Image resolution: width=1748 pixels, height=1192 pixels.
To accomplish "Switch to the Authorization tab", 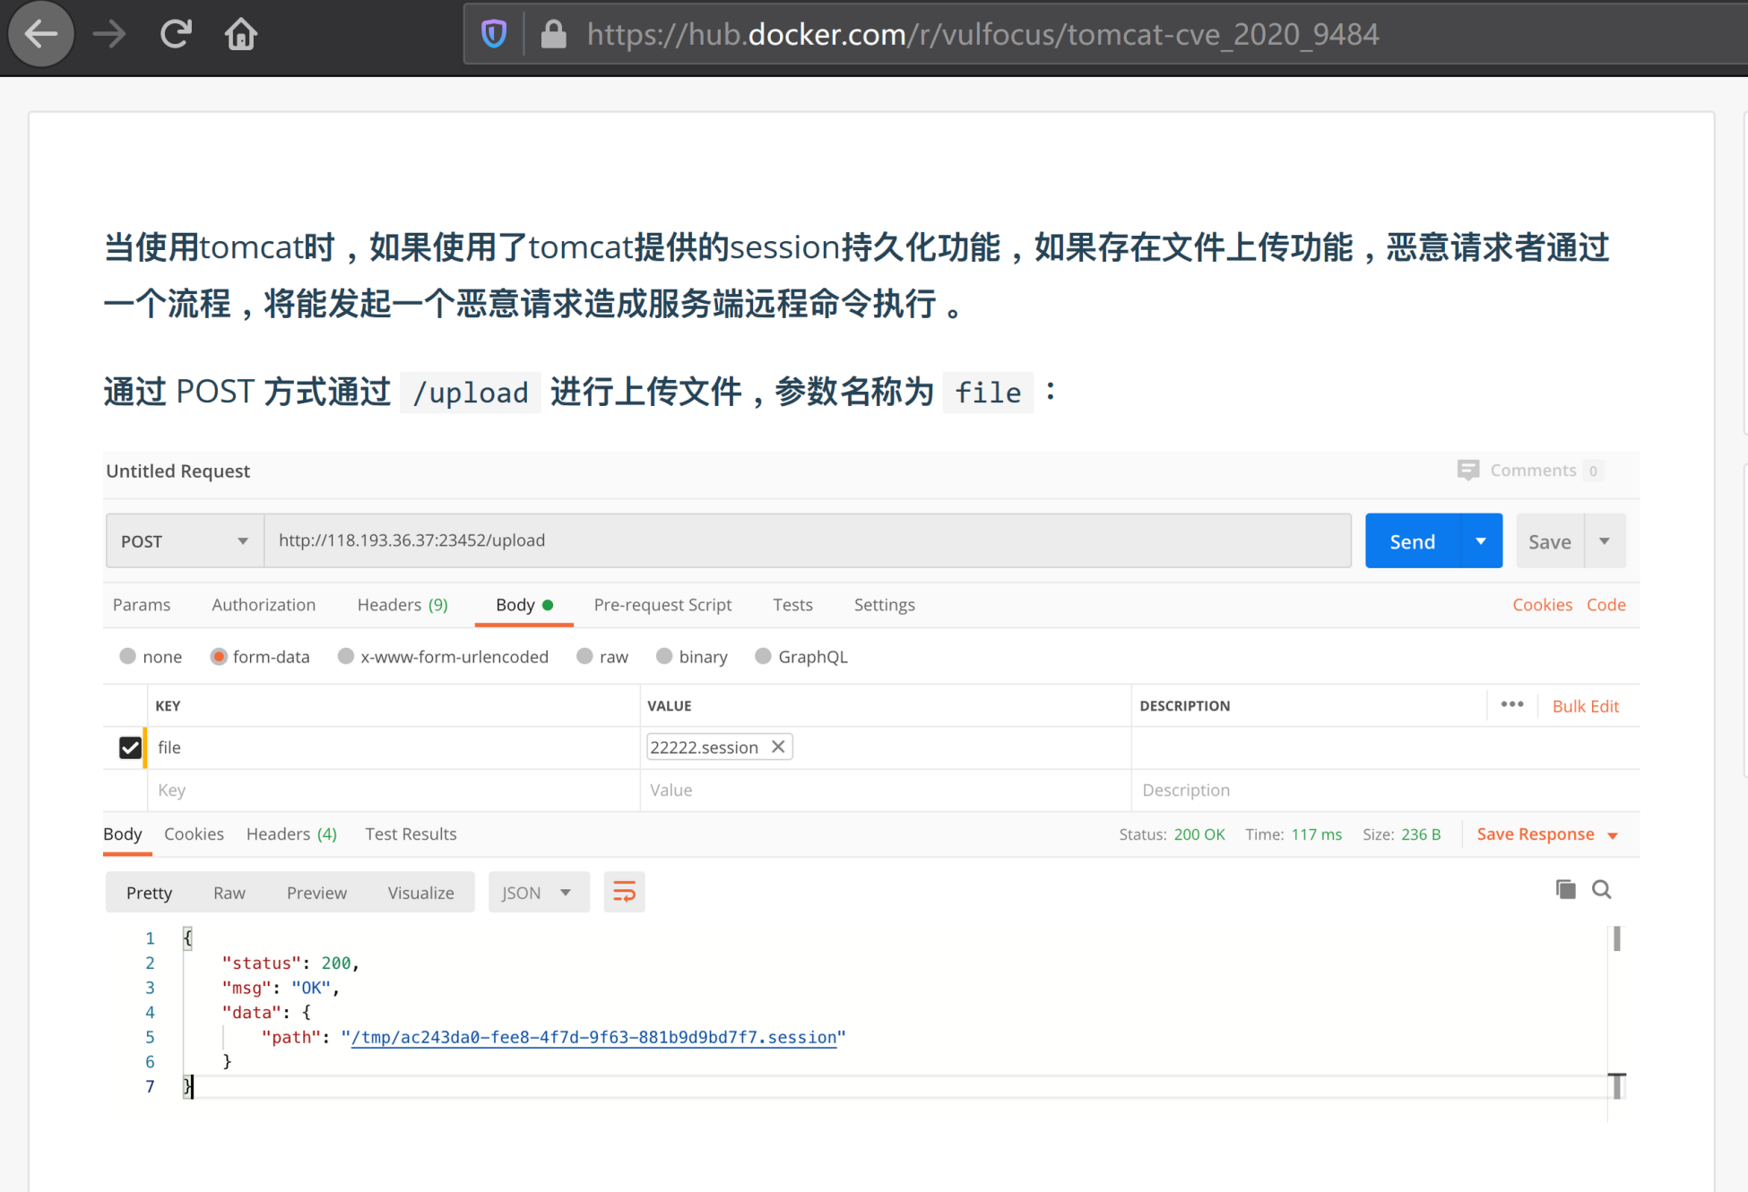I will pyautogui.click(x=264, y=604).
